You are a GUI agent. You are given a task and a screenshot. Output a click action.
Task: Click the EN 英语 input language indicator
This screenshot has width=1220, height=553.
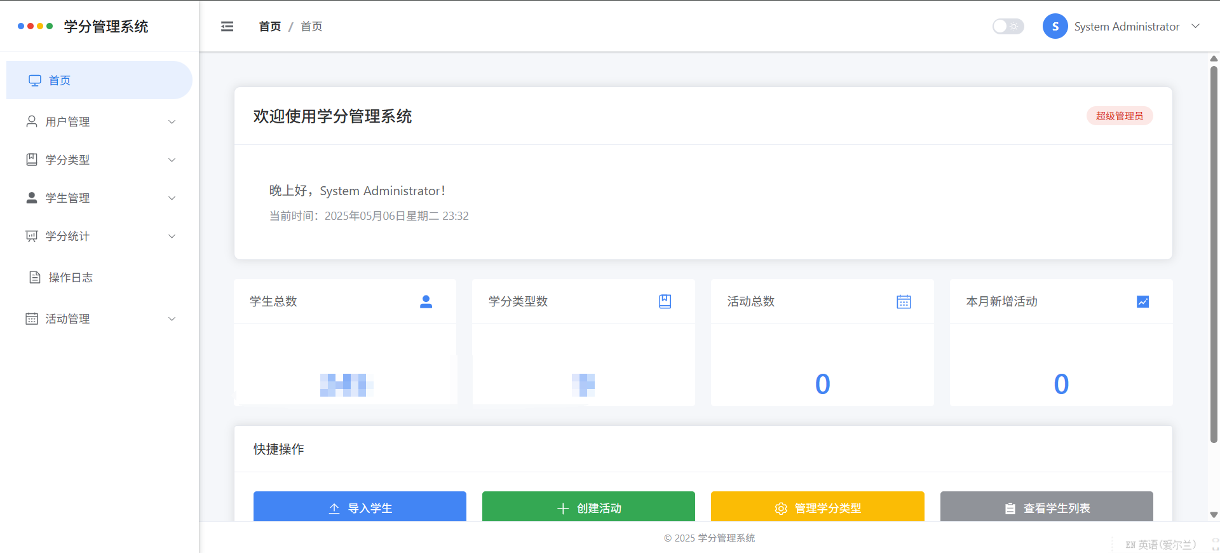tap(1160, 545)
